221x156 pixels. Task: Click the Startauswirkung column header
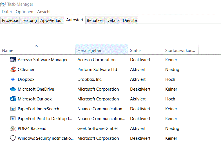click(x=180, y=51)
